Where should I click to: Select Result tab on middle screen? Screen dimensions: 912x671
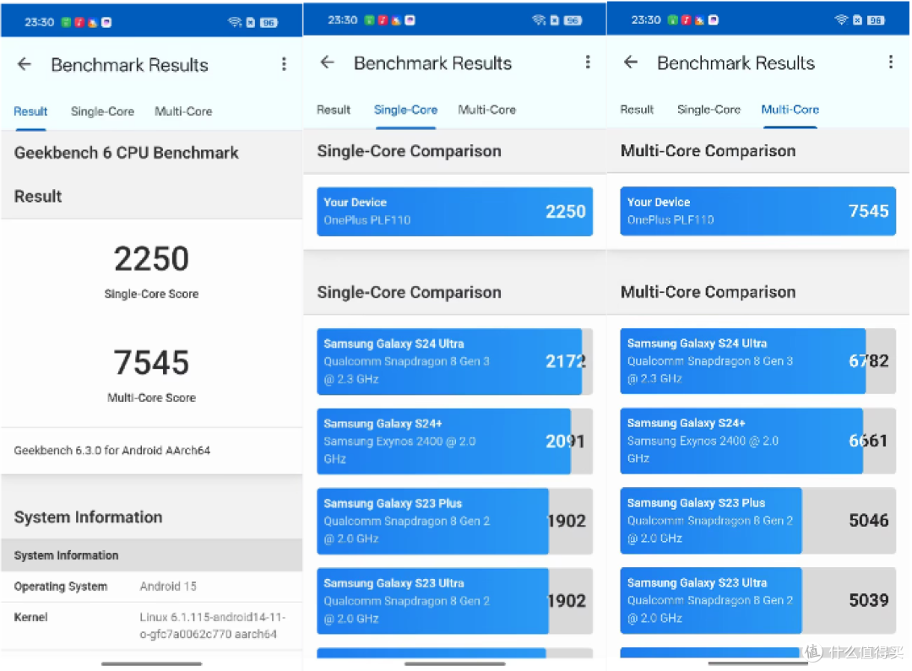click(334, 110)
